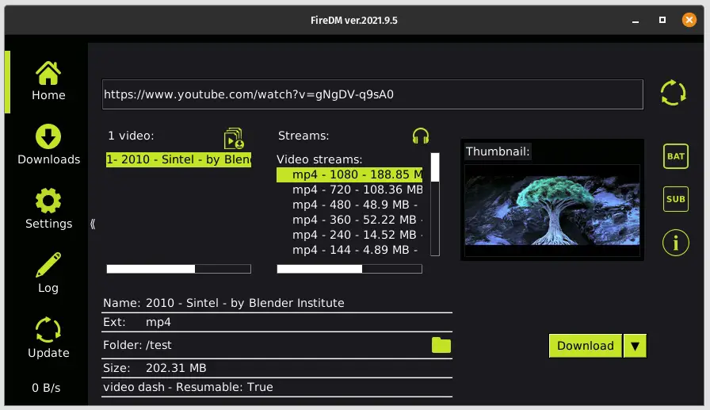Open the Home tab in the sidebar
This screenshot has height=410, width=710.
point(48,81)
